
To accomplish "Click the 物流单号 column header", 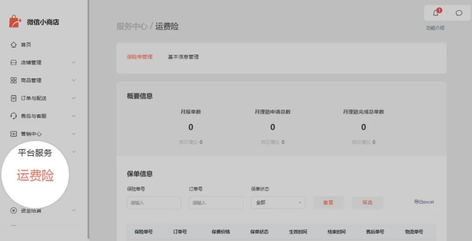I will pyautogui.click(x=414, y=232).
